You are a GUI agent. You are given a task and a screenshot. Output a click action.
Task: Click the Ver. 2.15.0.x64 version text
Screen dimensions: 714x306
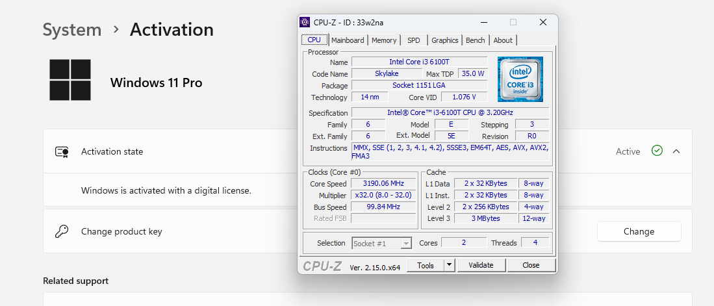pos(375,267)
